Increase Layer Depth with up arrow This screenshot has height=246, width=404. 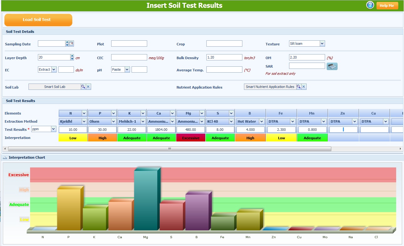(x=72, y=56)
